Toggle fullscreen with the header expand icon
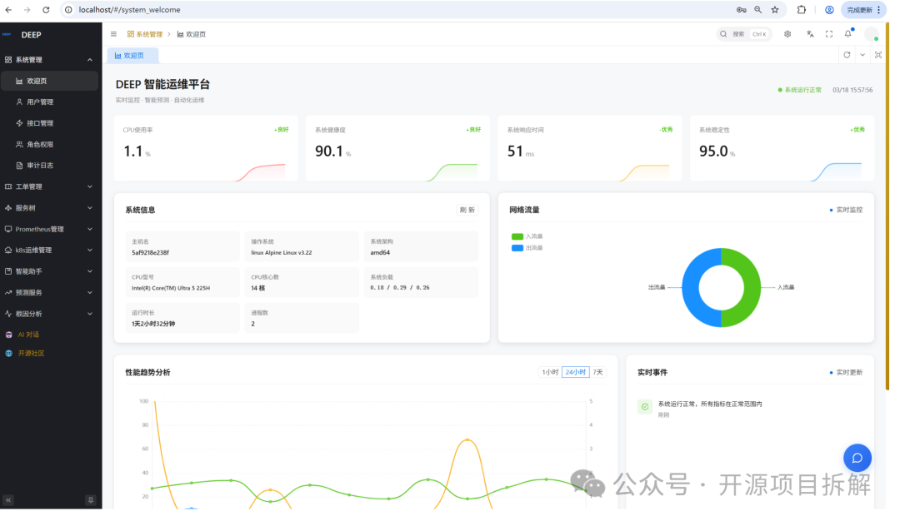This screenshot has width=900, height=521. coord(828,34)
